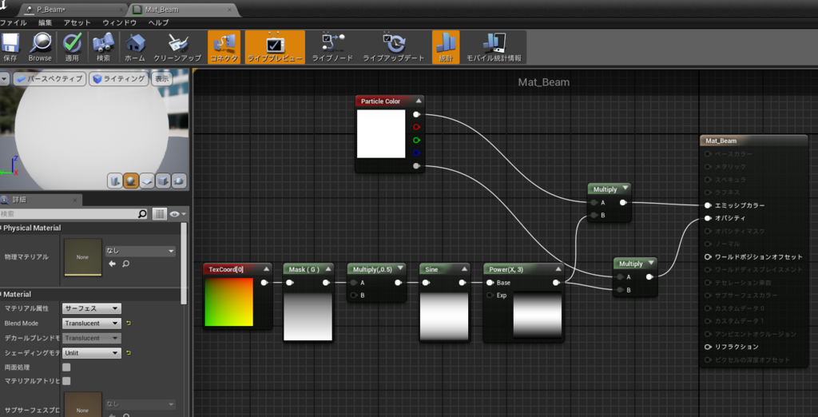Image resolution: width=818 pixels, height=417 pixels.
Task: Collapse Power(X, 3) node preview
Action: coord(558,269)
